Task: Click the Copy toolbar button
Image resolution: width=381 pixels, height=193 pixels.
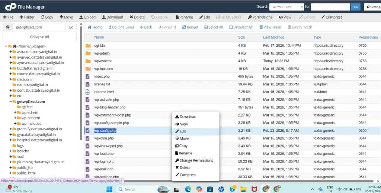Action: (47, 17)
